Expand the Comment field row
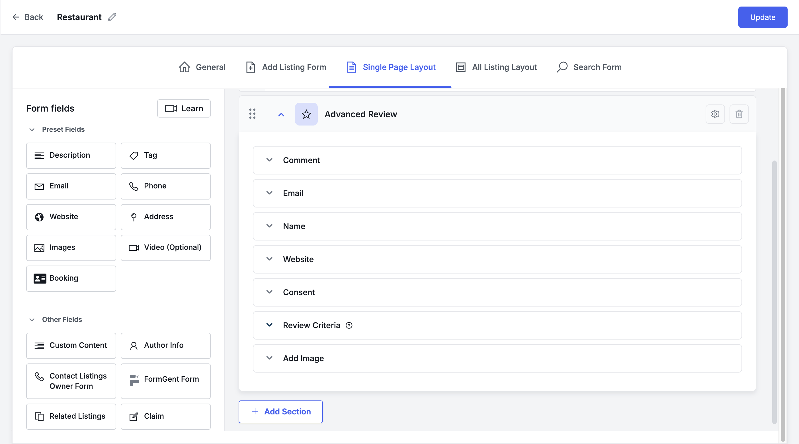This screenshot has width=799, height=444. coord(269,160)
